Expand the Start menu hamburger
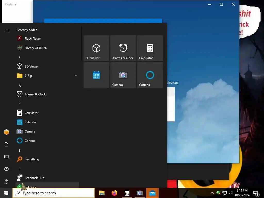The image size is (264, 198). coord(6,30)
